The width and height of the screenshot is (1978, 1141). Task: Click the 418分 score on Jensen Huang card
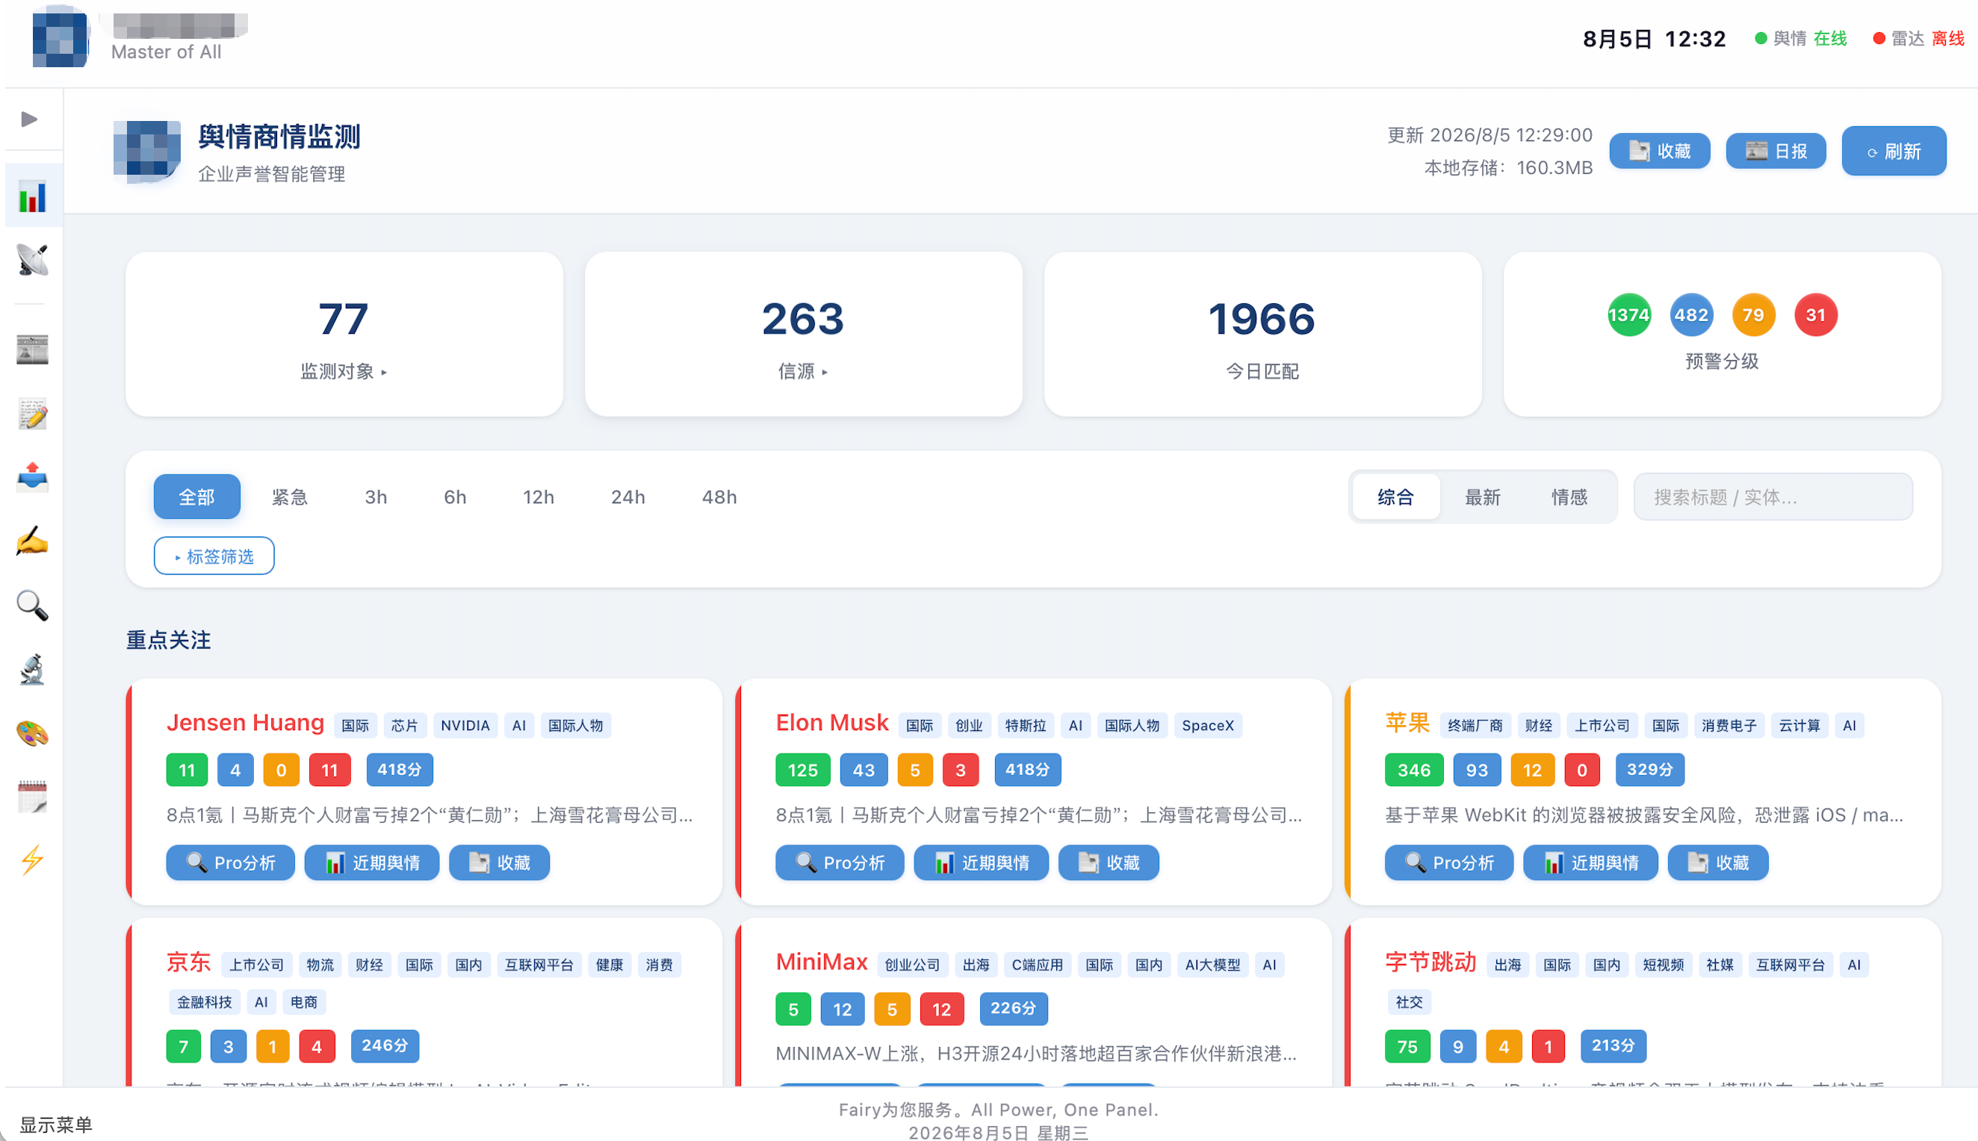[400, 770]
